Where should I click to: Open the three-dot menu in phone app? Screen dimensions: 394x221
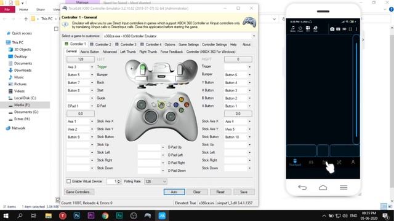356,29
